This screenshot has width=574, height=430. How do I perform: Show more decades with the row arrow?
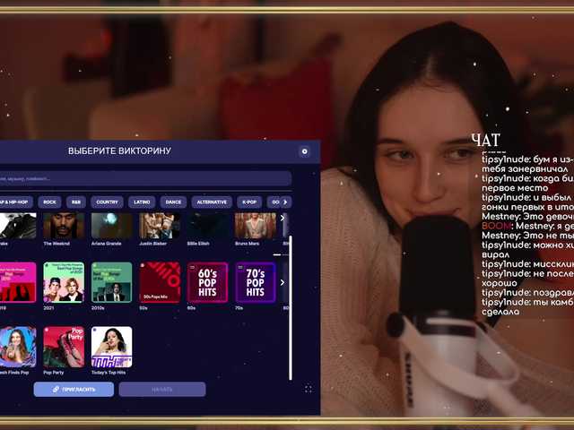click(283, 282)
